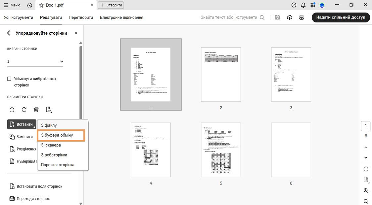Open the notifications bell
The width and height of the screenshot is (372, 205).
pyautogui.click(x=303, y=5)
